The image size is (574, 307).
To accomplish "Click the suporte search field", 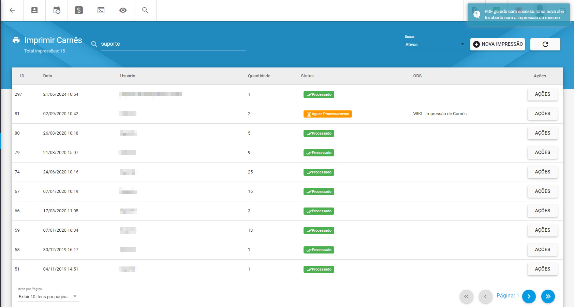I will click(x=173, y=44).
